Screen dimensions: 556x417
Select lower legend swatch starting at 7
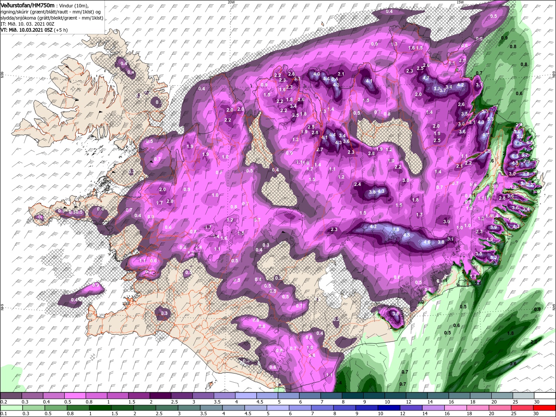tap(322, 408)
